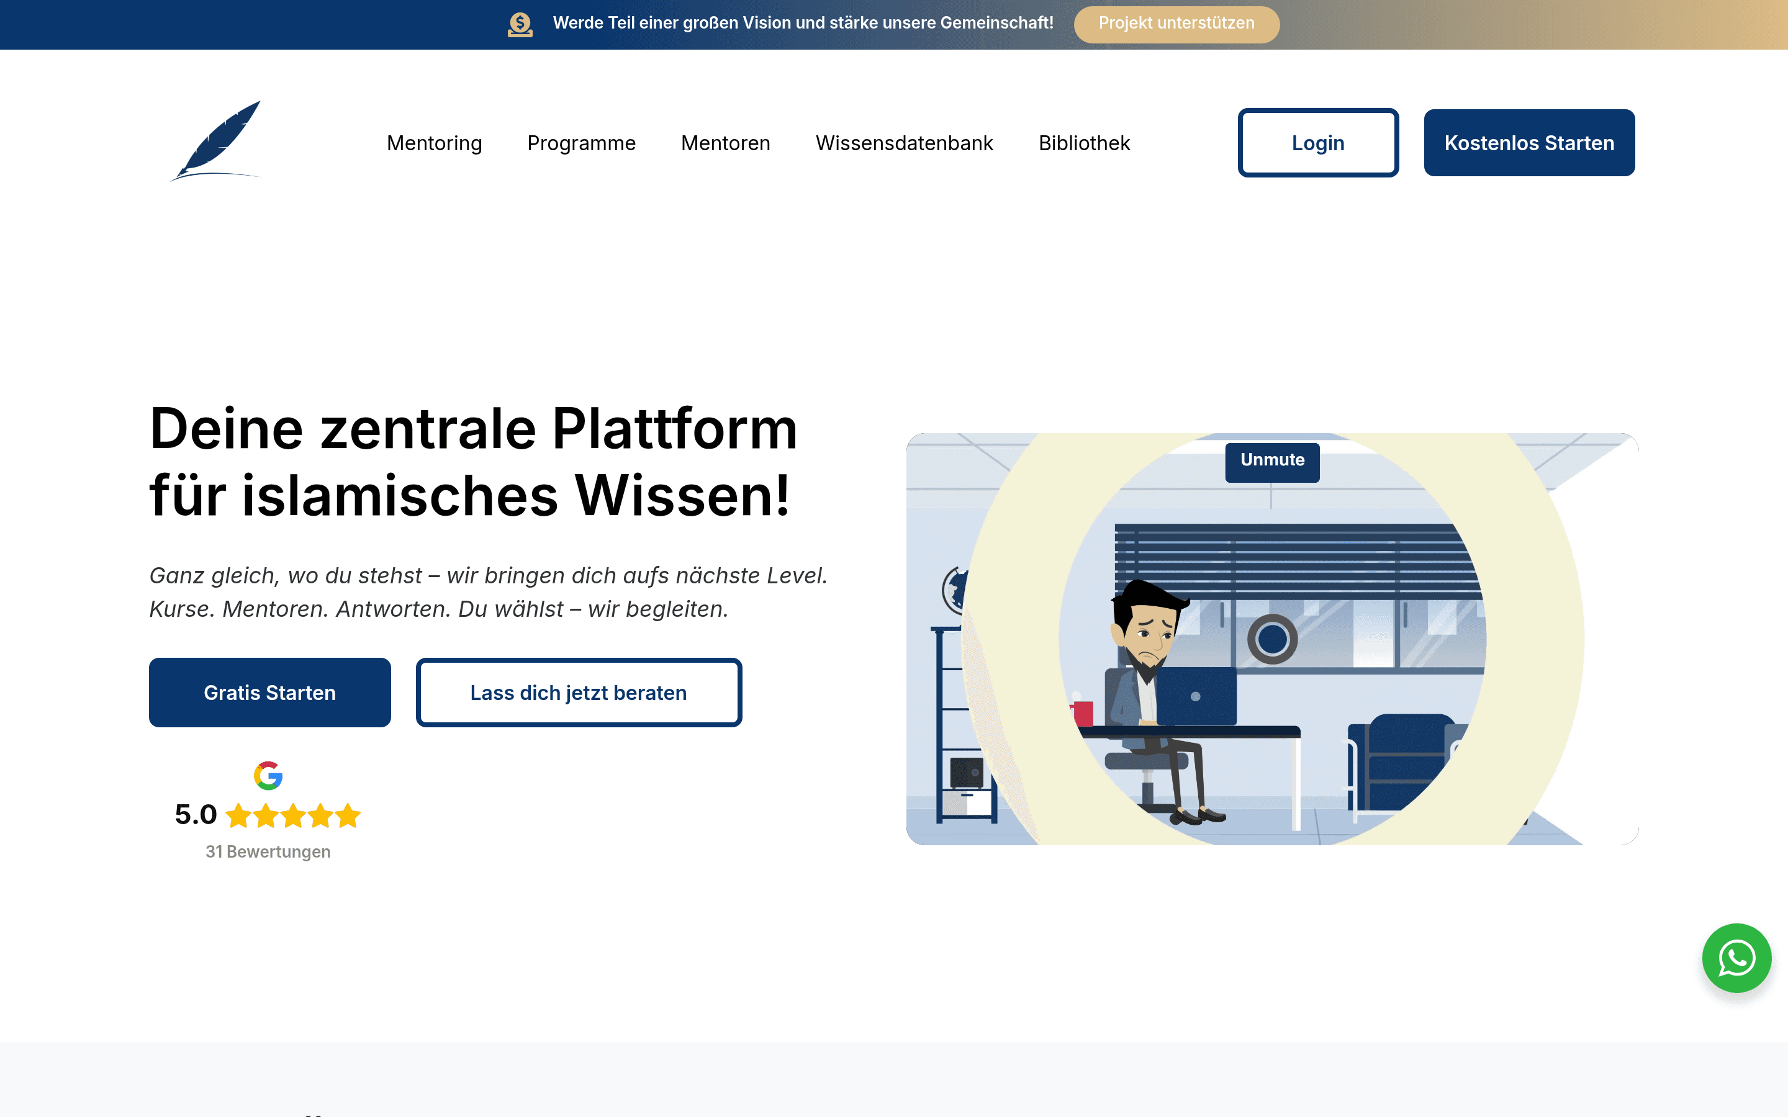Open the 31 Bewertungen reviews link

[x=268, y=851]
